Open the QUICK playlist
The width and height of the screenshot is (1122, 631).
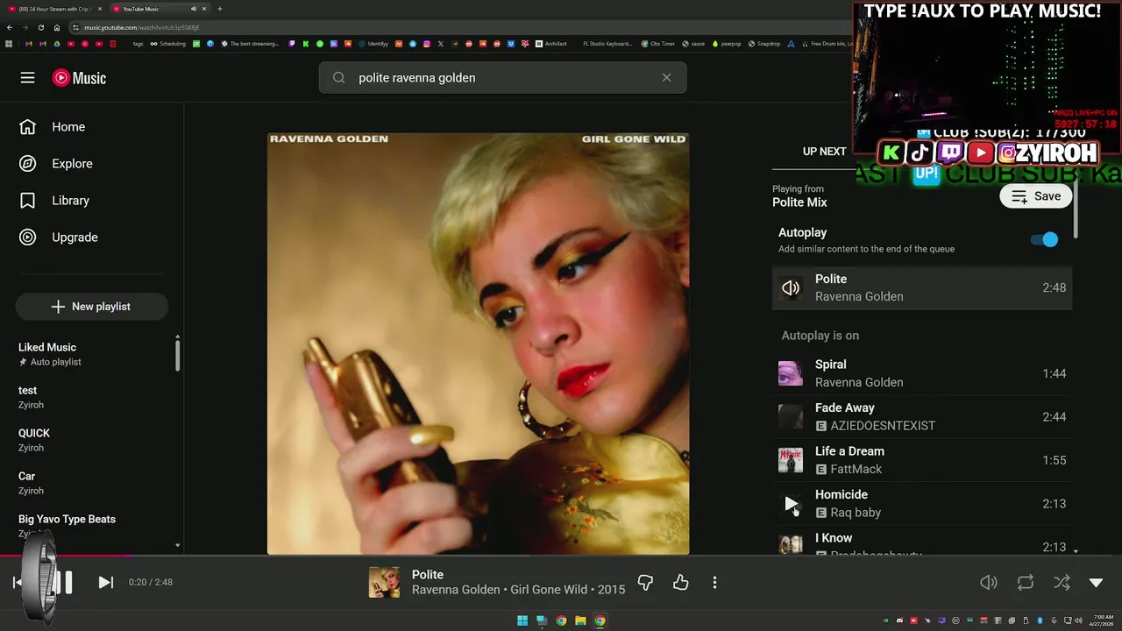pos(91,440)
